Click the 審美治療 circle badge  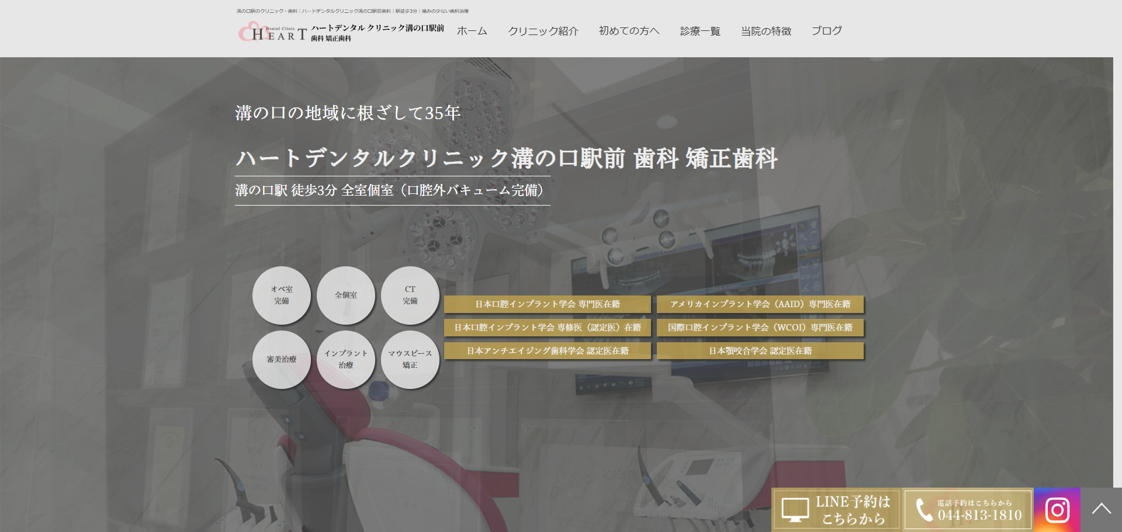282,360
